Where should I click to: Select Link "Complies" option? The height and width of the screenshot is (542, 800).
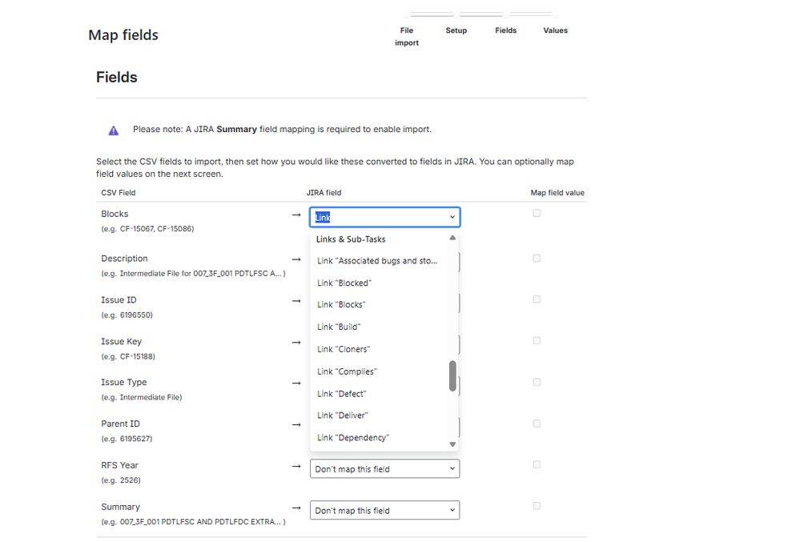[x=346, y=371]
